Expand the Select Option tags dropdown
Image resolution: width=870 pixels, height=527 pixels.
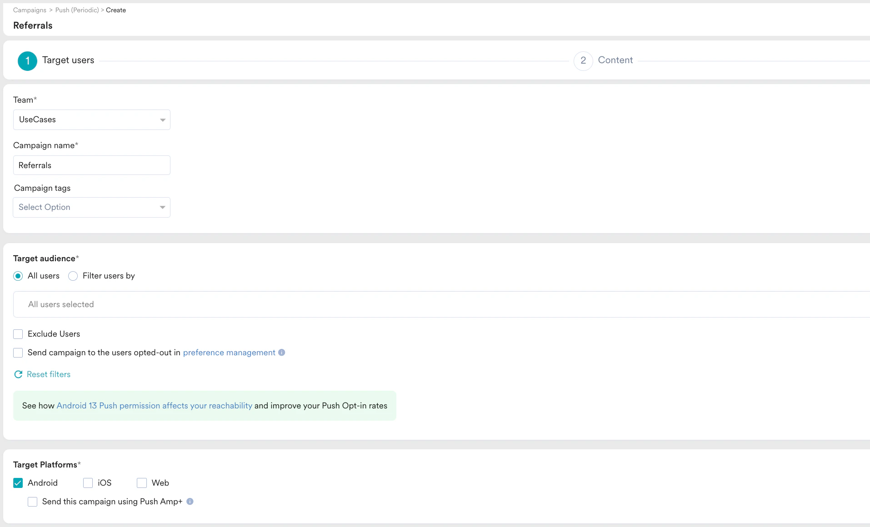tap(91, 207)
